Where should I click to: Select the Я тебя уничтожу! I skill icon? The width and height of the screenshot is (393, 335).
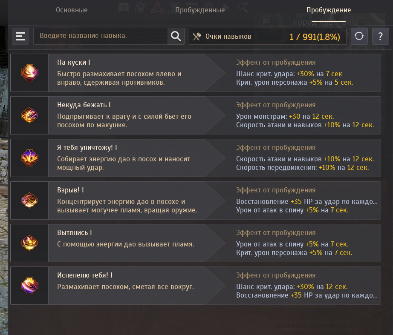29,158
